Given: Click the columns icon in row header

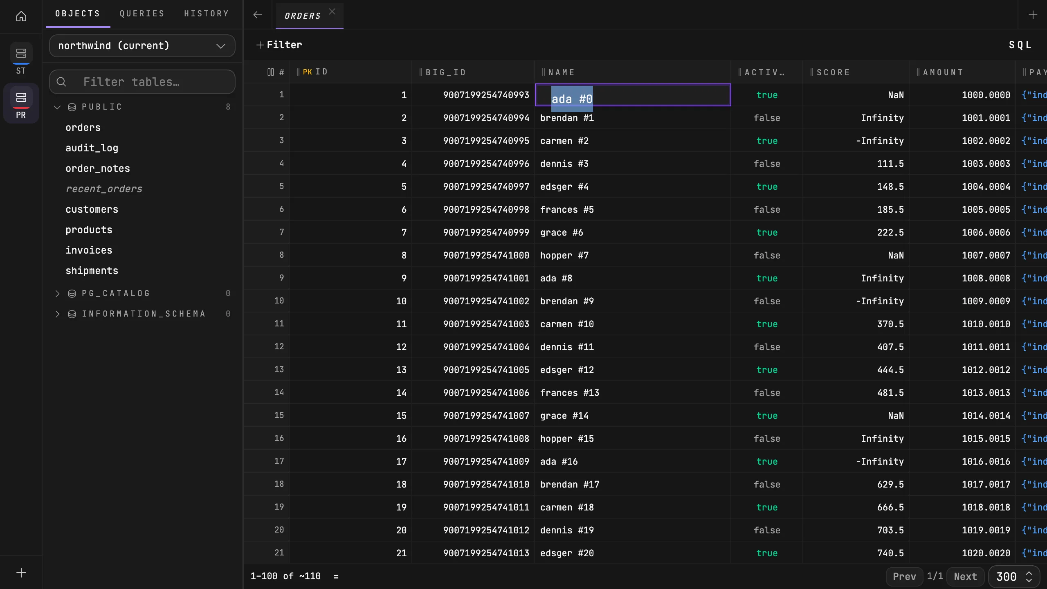Looking at the screenshot, I should 270,72.
